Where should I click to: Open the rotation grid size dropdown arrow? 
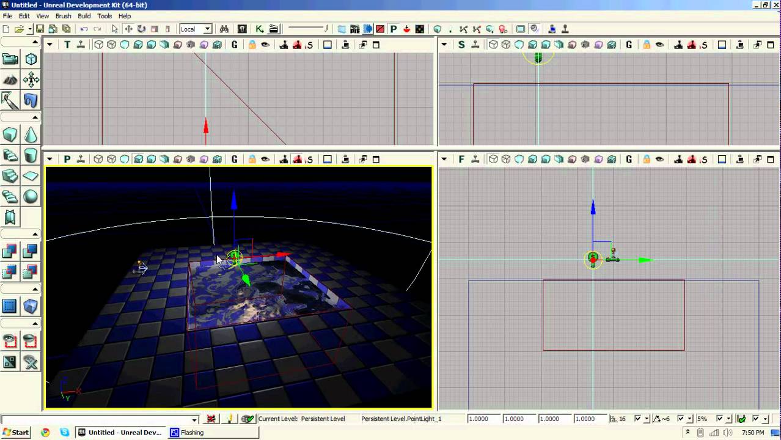690,419
